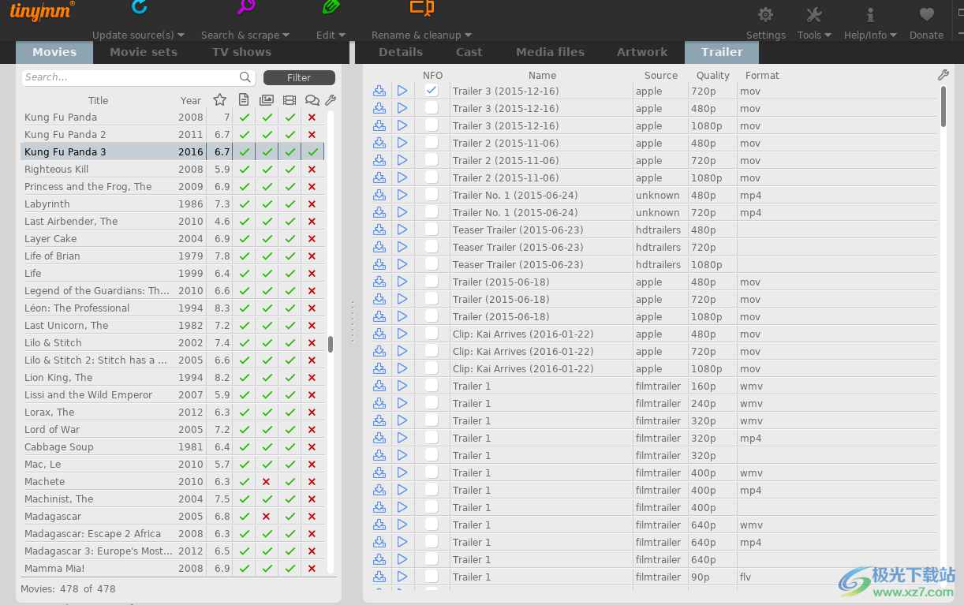
Task: Sort movie list by Year column header
Action: click(191, 100)
